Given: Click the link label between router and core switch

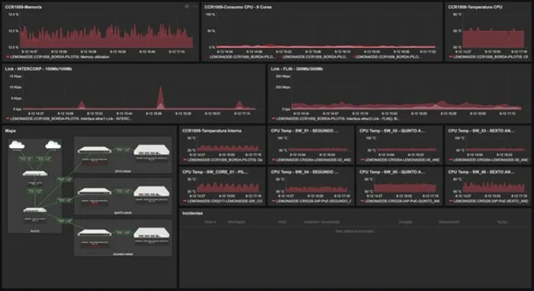Looking at the screenshot, I should click(35, 192).
